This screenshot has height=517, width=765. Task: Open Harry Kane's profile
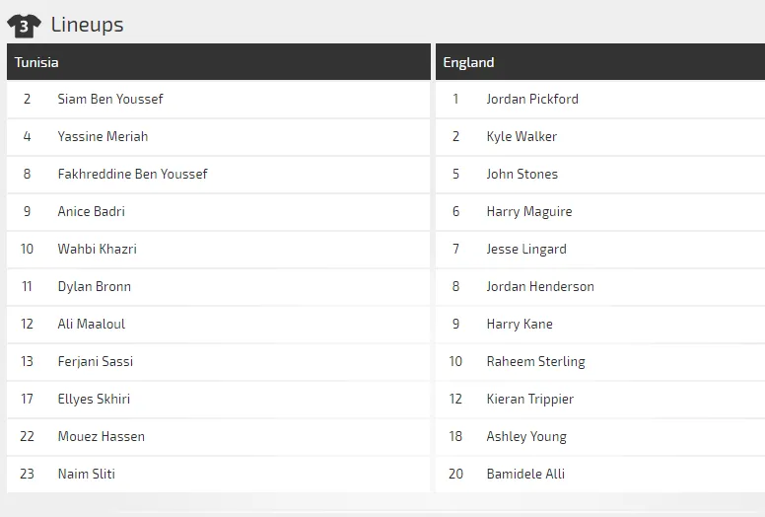click(520, 325)
